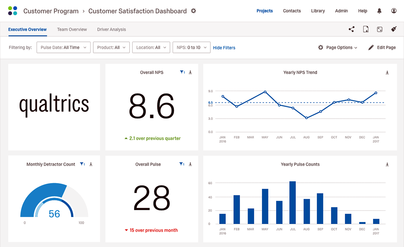Click the share dashboard icon
Viewport: 404px width, 247px height.
(351, 29)
